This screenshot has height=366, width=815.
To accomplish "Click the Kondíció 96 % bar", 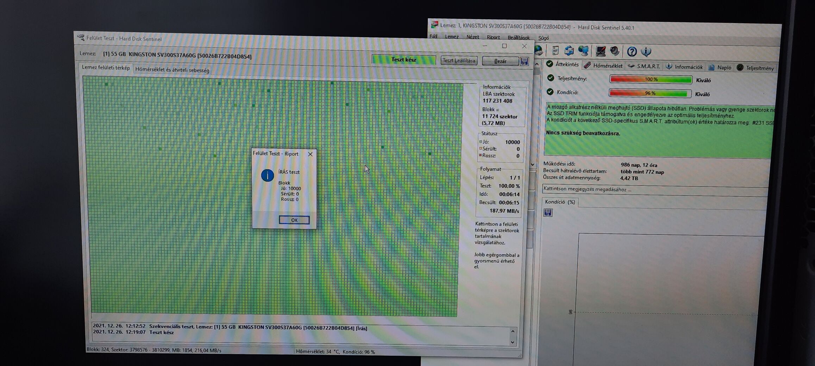I will pyautogui.click(x=650, y=93).
